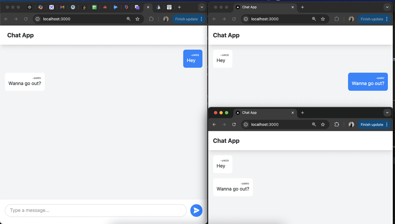The width and height of the screenshot is (395, 224).
Task: Click the bookmark star in address bar
Action: [138, 19]
